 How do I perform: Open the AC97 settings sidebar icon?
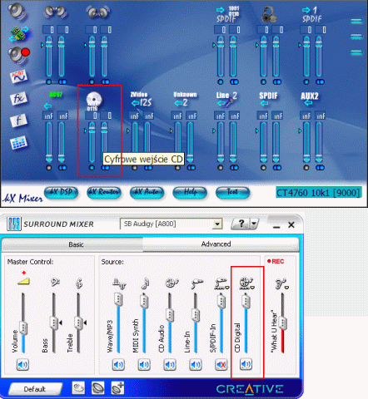click(x=18, y=76)
